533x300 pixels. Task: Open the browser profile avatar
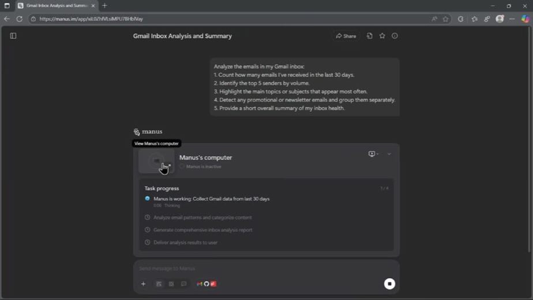pyautogui.click(x=500, y=19)
